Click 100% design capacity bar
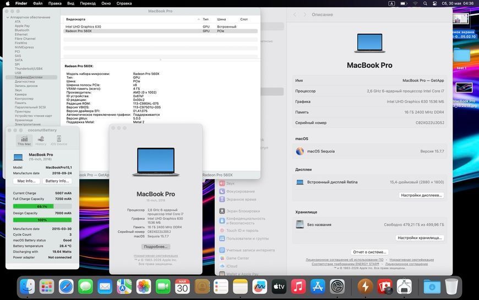 pos(42,220)
